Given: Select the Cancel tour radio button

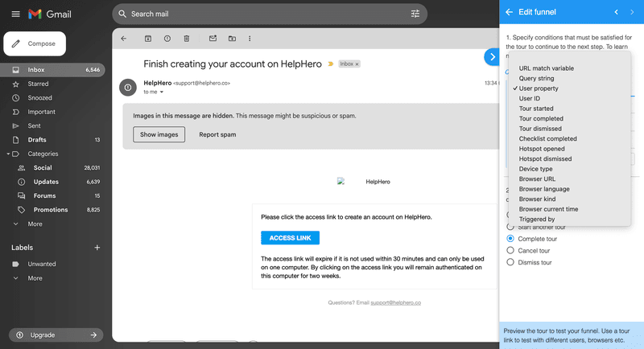Looking at the screenshot, I should pos(510,251).
